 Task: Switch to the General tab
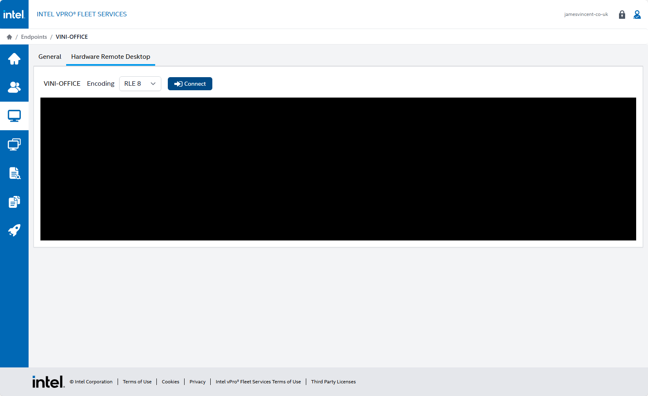[x=50, y=57]
